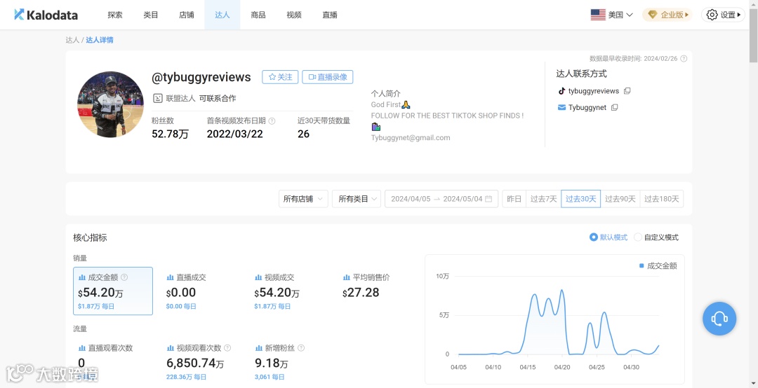The width and height of the screenshot is (758, 388).
Task: Click the Tybuggynet@gmail.com email text
Action: click(x=411, y=137)
